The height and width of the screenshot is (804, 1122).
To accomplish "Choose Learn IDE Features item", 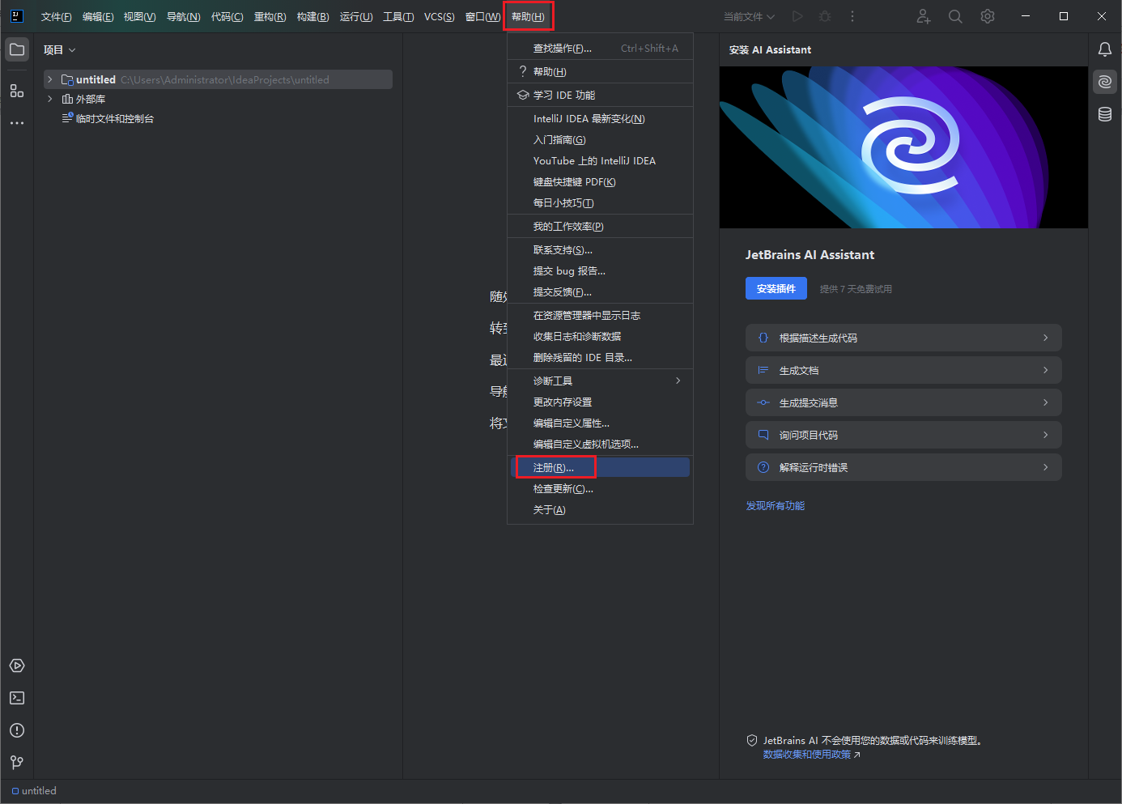I will point(600,95).
